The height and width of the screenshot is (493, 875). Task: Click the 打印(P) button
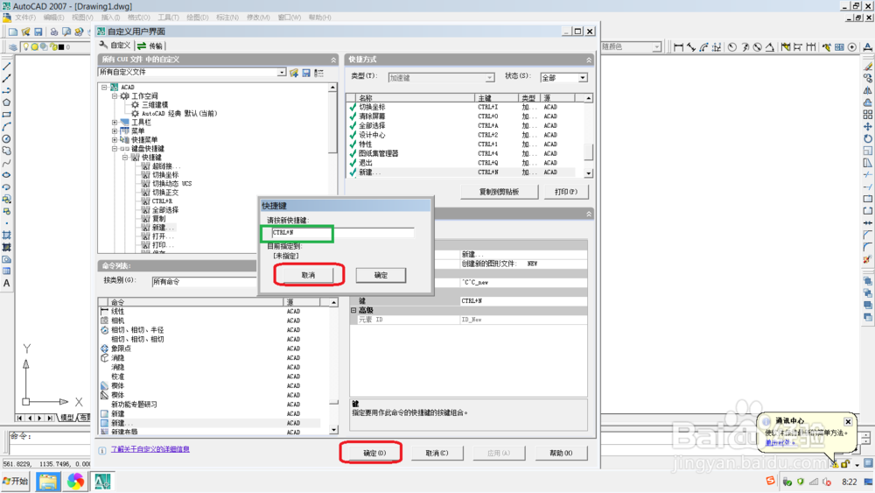[566, 192]
